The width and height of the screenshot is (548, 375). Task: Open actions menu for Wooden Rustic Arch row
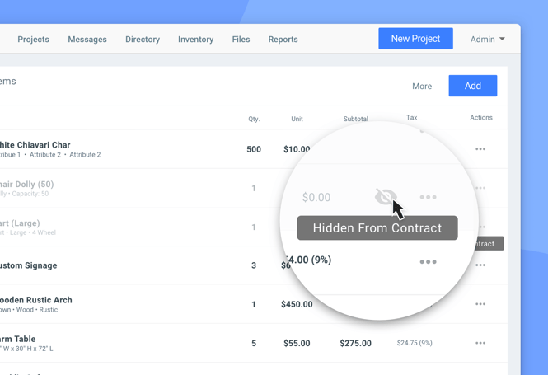click(480, 304)
